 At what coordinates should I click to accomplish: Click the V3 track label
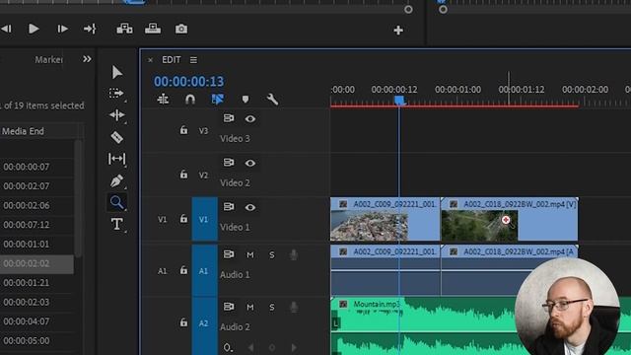[204, 131]
